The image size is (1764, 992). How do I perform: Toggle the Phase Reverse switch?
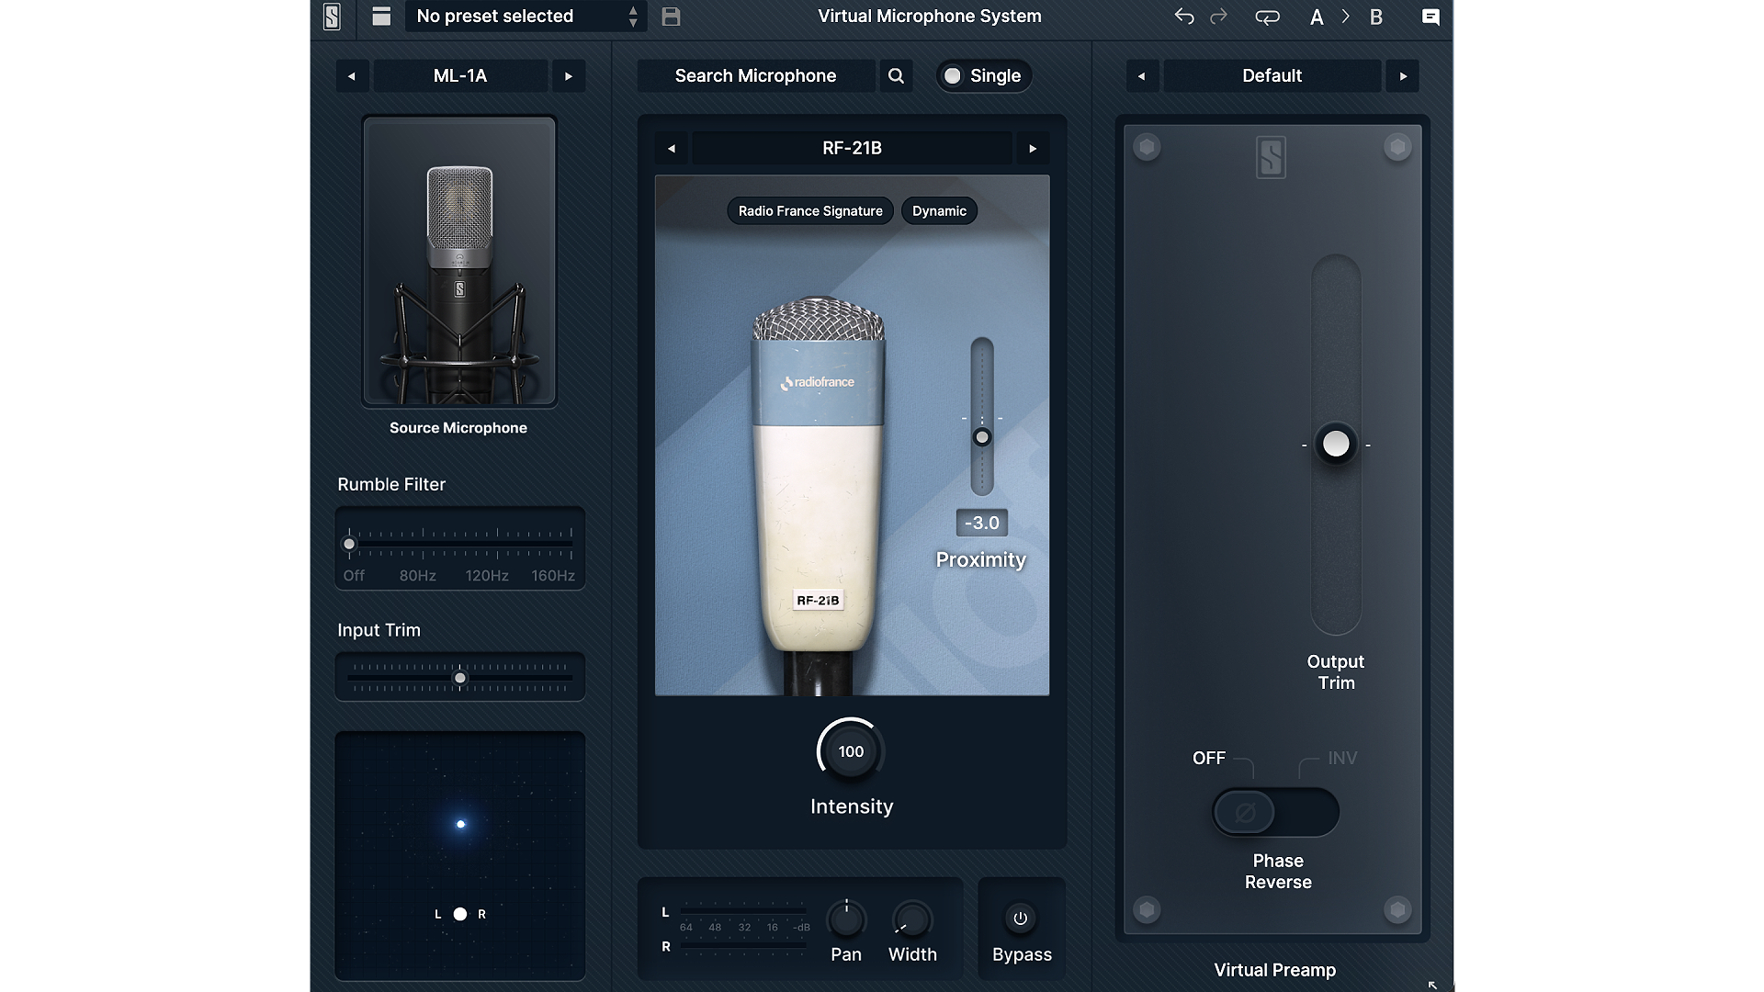pyautogui.click(x=1275, y=812)
